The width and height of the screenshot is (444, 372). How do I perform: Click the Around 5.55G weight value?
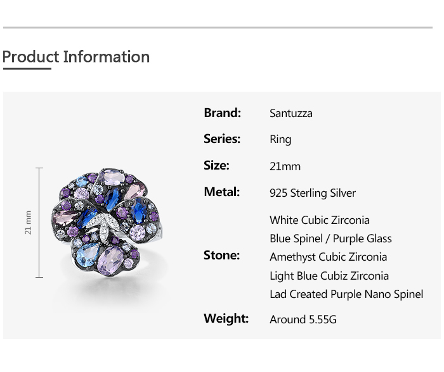pos(303,319)
